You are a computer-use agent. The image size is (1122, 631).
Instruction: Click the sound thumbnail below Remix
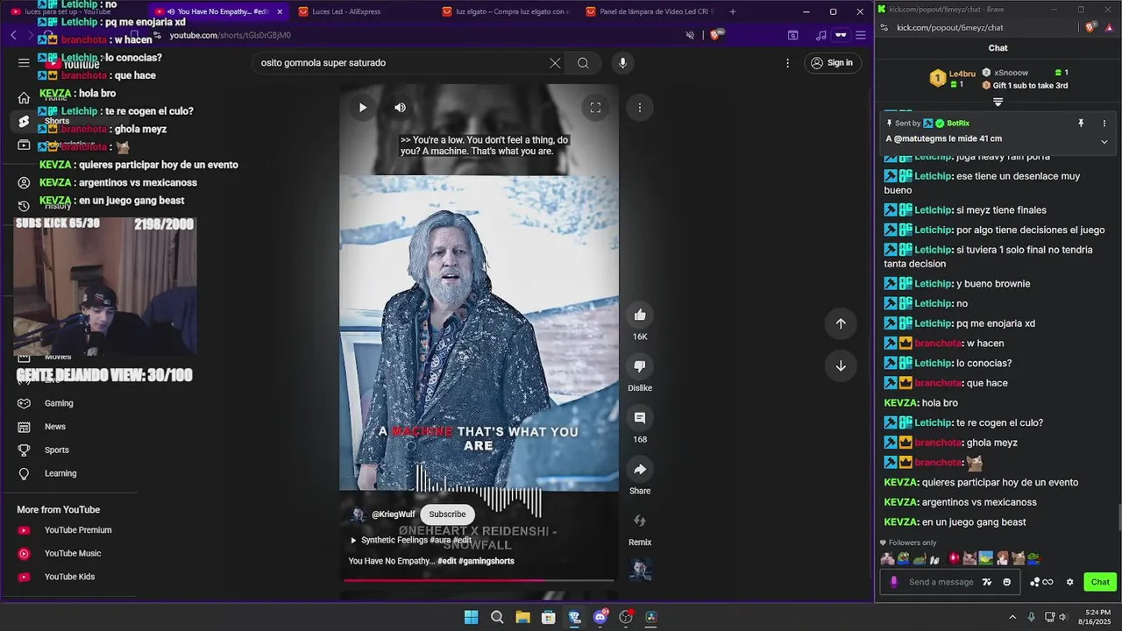coord(641,570)
